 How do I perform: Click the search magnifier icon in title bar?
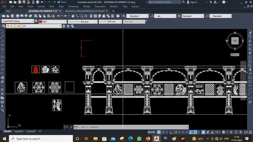(x=183, y=2)
